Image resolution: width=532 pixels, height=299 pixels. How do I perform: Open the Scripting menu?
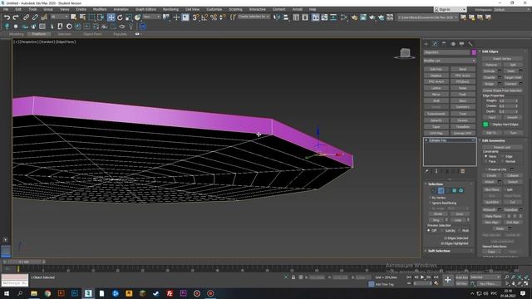pos(235,9)
